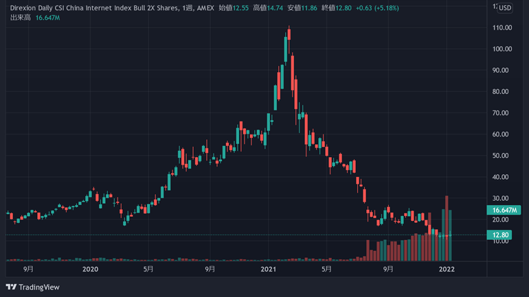Click the TradingView logo link
This screenshot has height=297, width=529.
click(33, 287)
